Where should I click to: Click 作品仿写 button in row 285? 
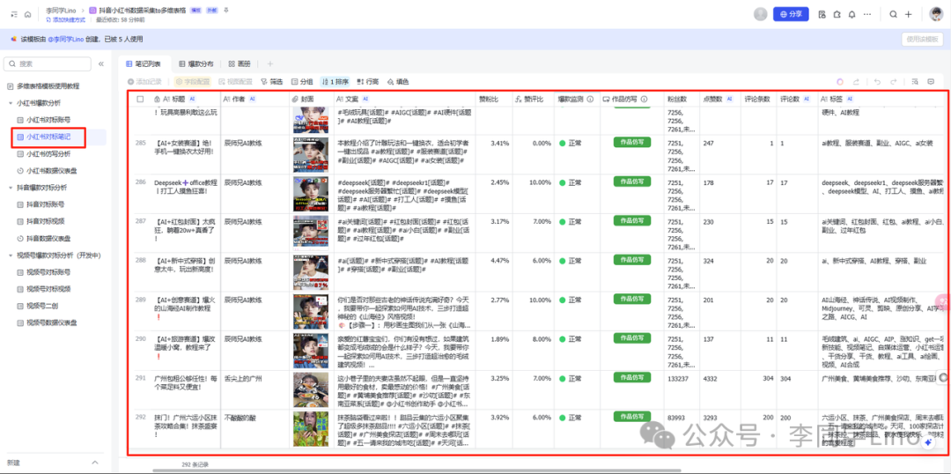coord(632,142)
